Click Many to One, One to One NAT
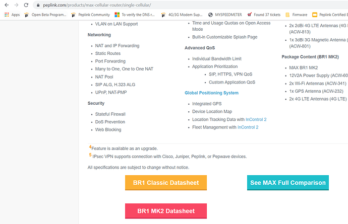The image size is (348, 224). click(x=124, y=69)
